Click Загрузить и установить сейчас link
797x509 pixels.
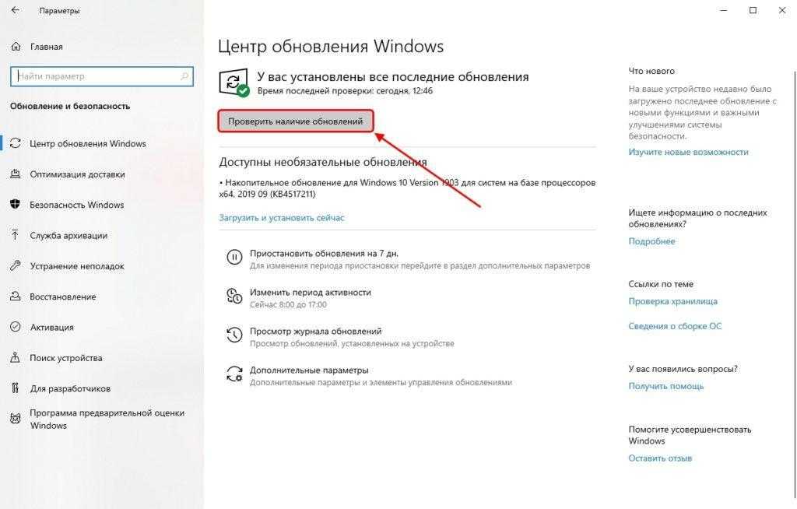pyautogui.click(x=282, y=218)
